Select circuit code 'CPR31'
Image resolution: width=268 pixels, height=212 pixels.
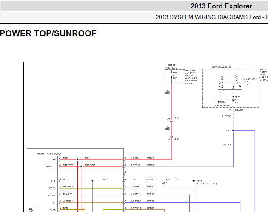[x=151, y=194]
